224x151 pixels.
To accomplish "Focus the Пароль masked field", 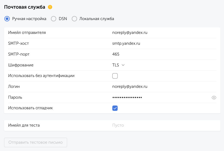I will (x=161, y=98).
